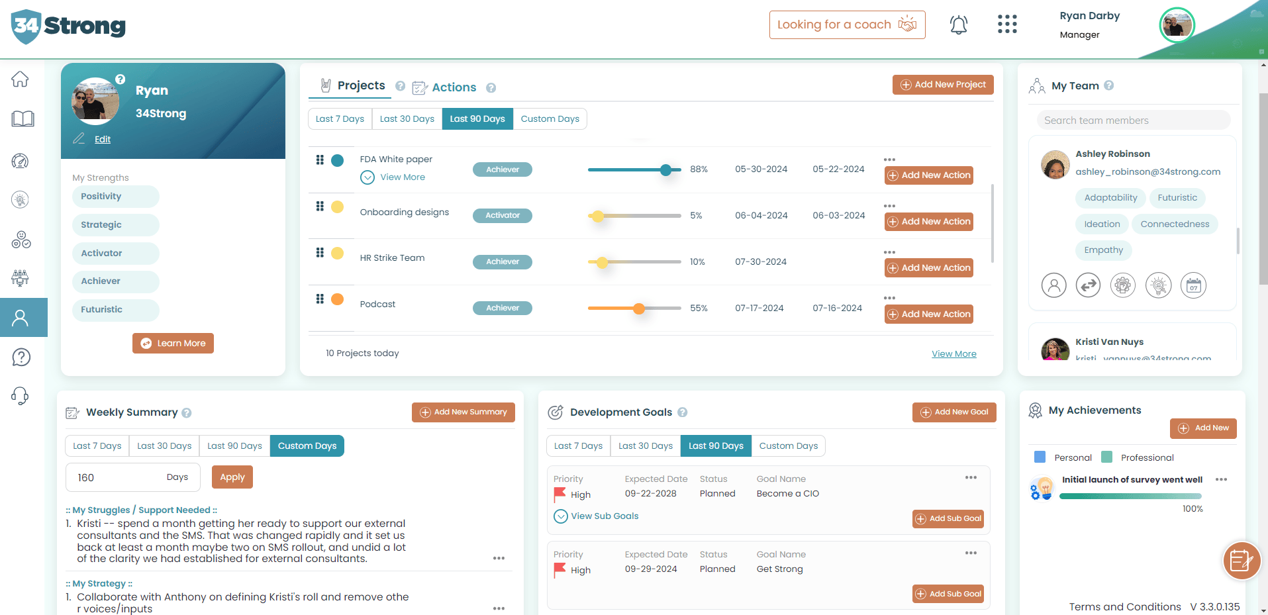The image size is (1268, 615).
Task: Click the Add New Project button
Action: tap(943, 85)
